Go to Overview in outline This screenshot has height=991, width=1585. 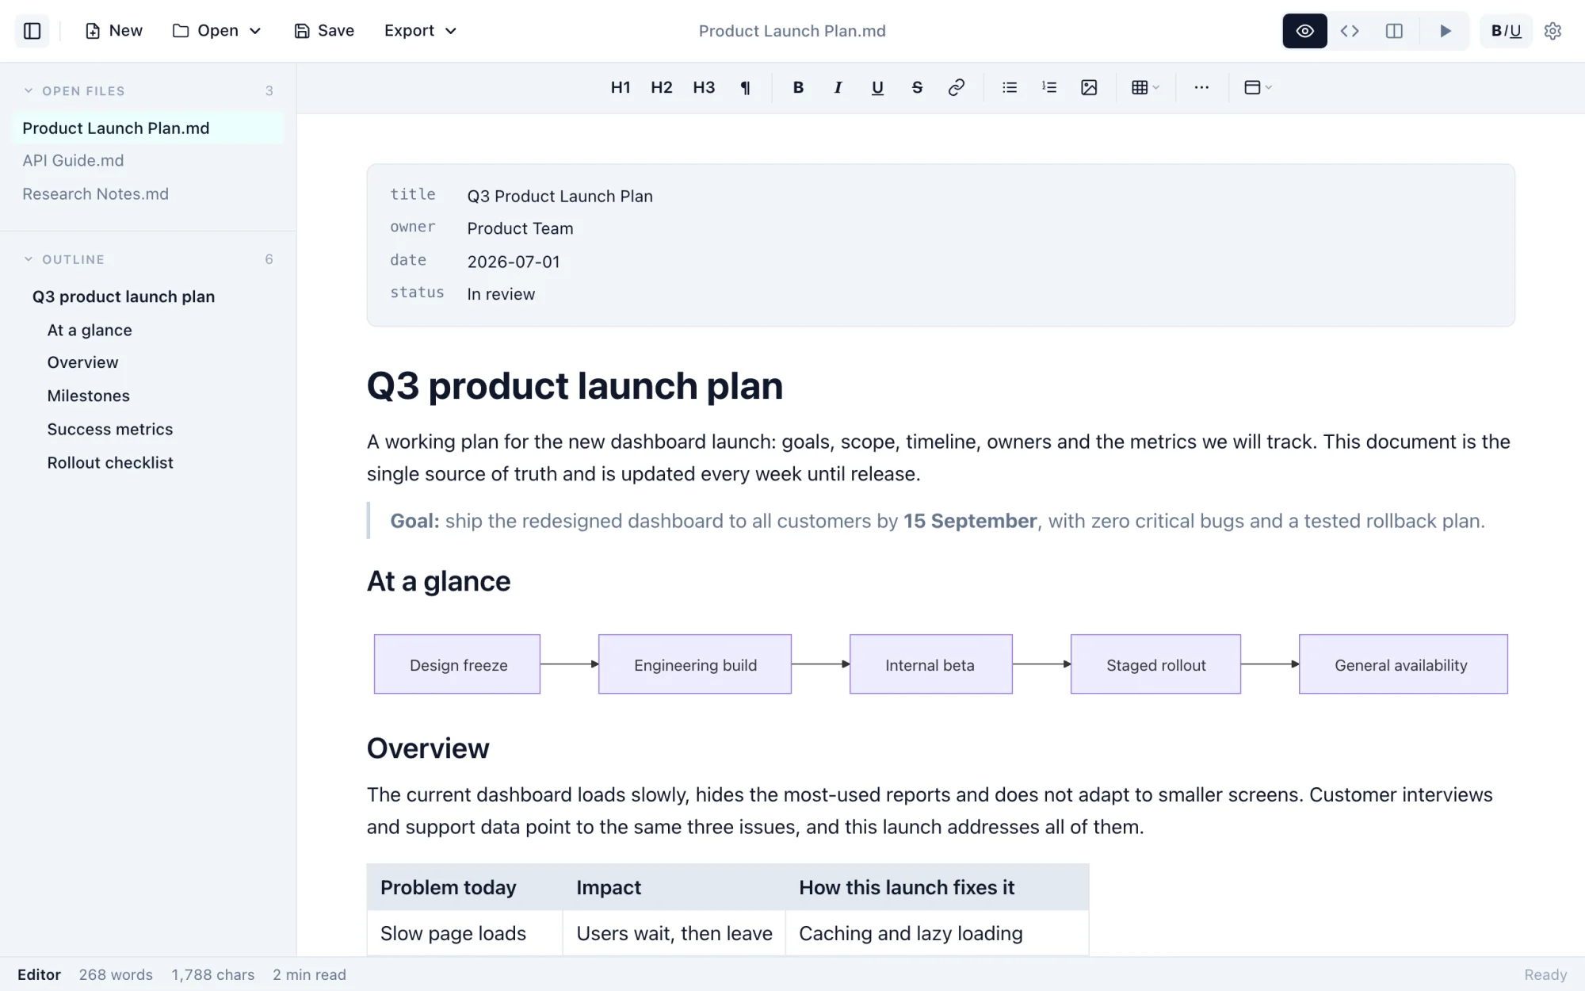[x=82, y=362]
